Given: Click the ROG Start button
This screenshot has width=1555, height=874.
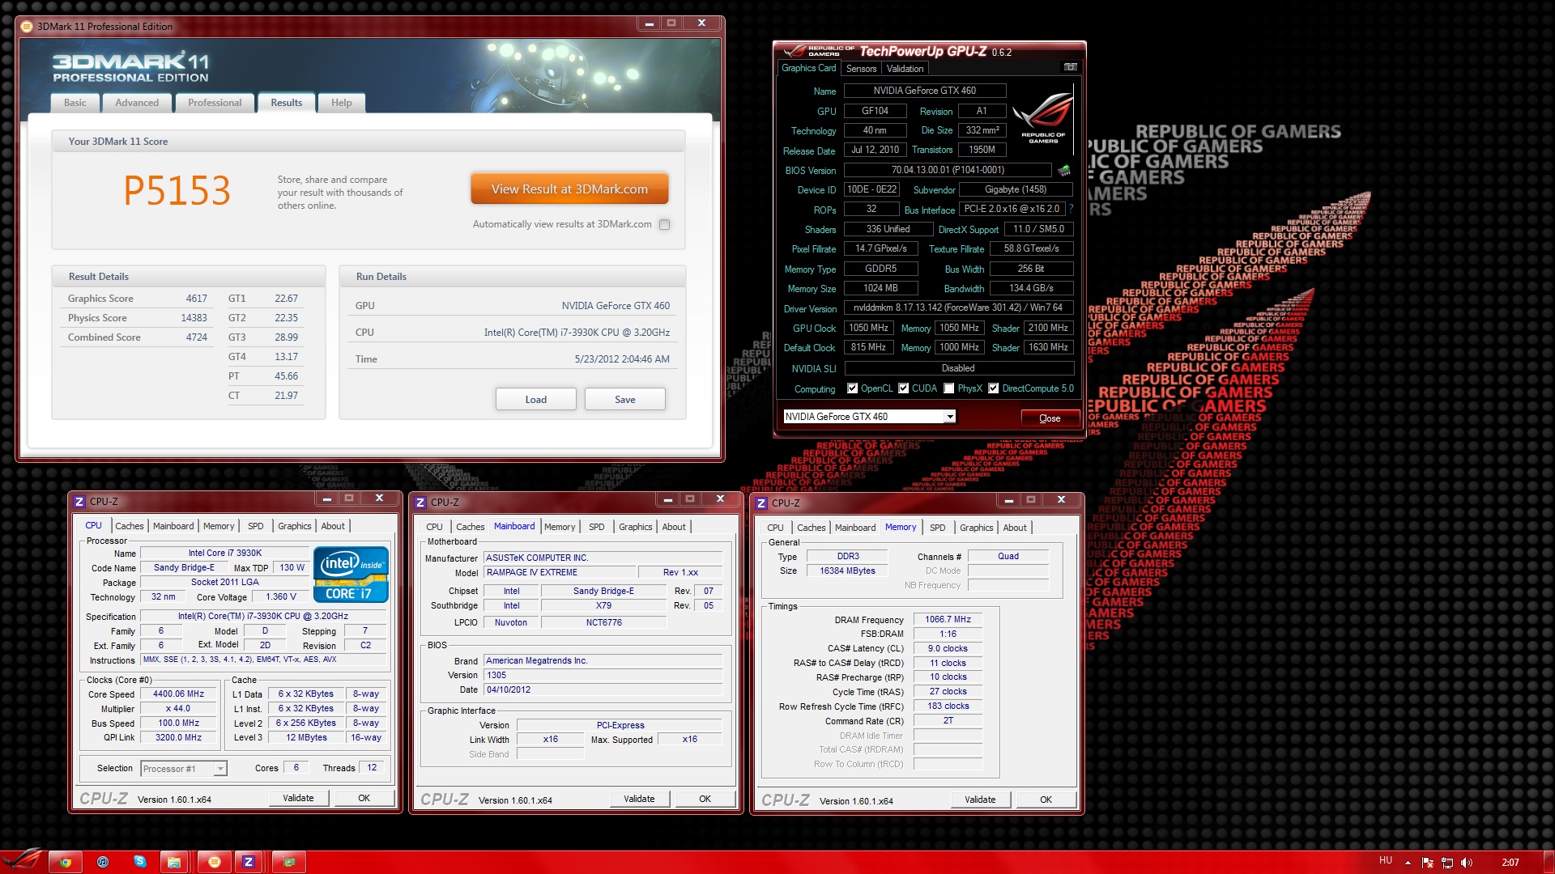Looking at the screenshot, I should click(x=22, y=860).
